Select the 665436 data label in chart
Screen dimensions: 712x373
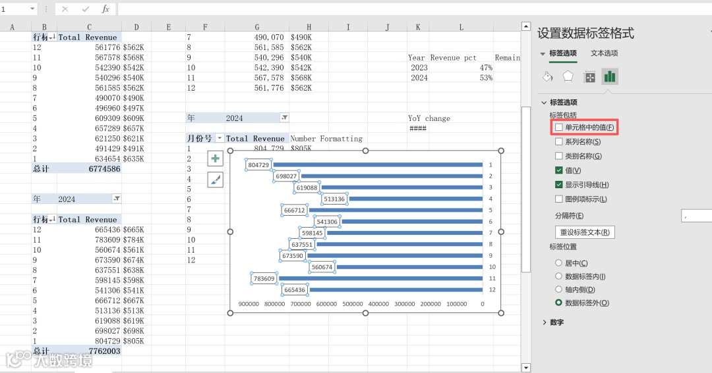(x=294, y=290)
